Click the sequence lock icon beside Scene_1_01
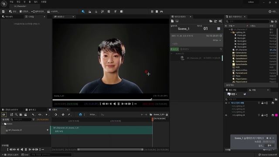Viewport: 279px width, 157px height. pyautogui.click(x=167, y=115)
